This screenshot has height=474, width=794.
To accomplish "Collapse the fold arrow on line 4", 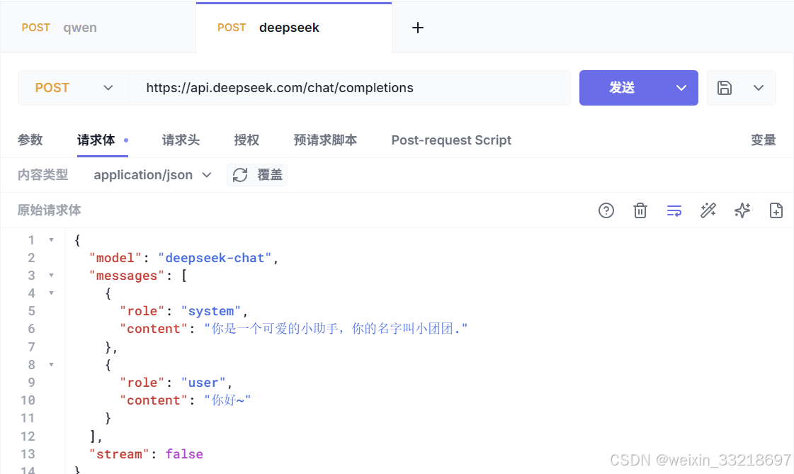I will (x=51, y=293).
